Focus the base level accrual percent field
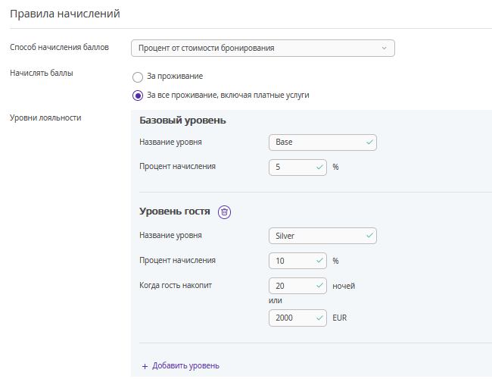Viewport: 492px width, 379px height. coord(297,168)
